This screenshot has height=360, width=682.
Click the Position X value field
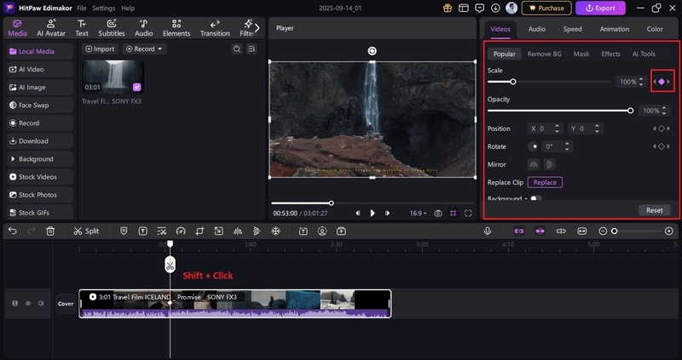[546, 129]
